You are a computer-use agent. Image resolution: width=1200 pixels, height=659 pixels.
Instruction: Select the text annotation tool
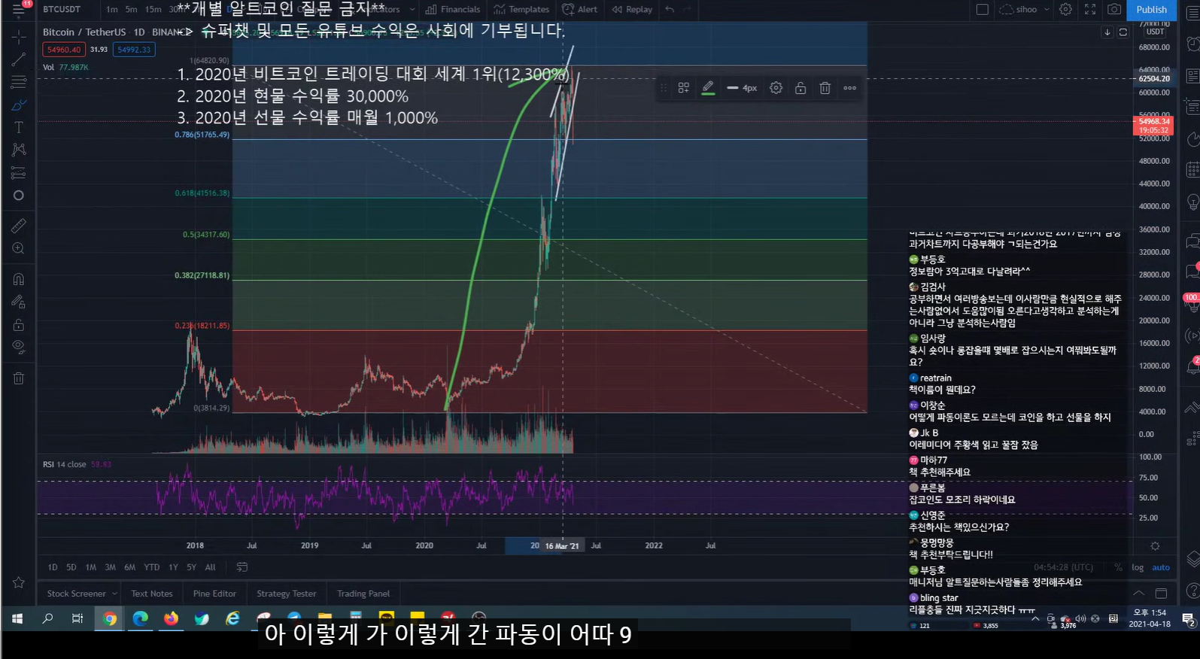[x=19, y=127]
